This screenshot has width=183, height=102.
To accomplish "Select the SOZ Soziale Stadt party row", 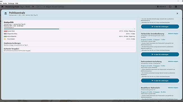I will click(69, 31).
